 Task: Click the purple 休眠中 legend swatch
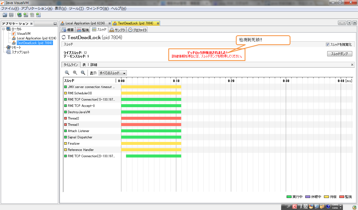[x=307, y=197]
